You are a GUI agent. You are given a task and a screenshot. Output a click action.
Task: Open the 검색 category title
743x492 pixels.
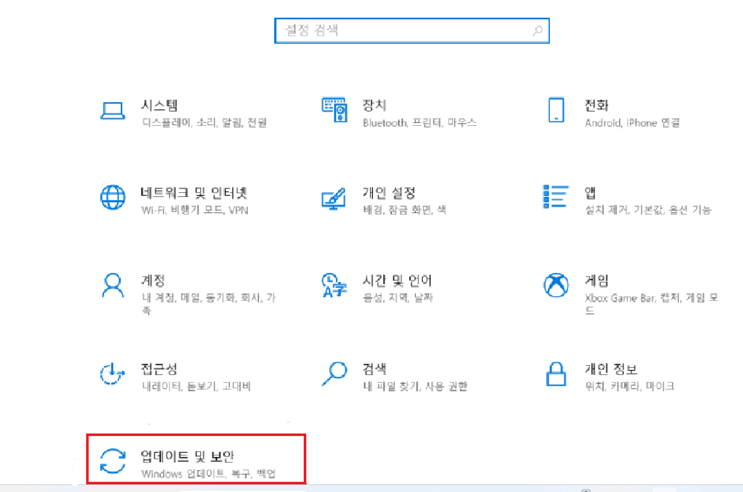tap(375, 368)
